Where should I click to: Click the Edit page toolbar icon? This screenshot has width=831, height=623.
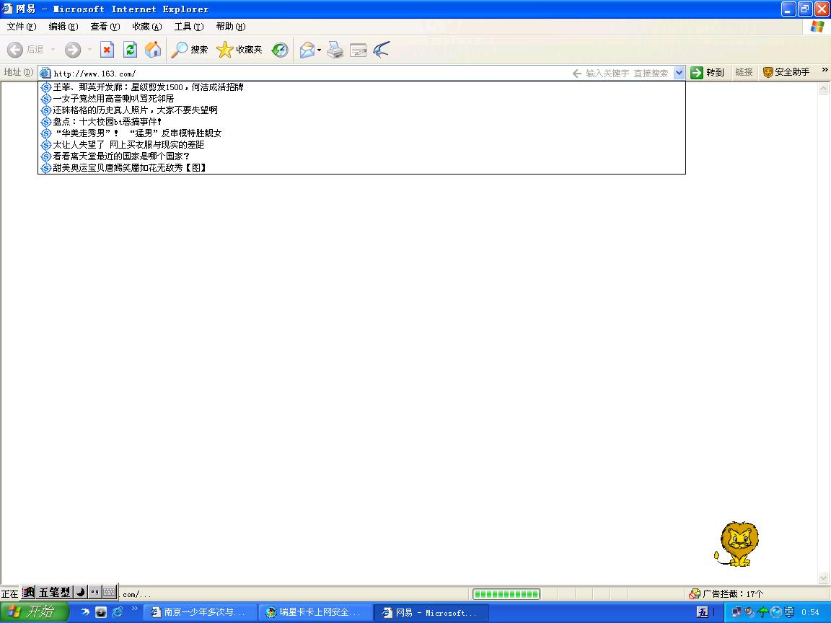[359, 50]
